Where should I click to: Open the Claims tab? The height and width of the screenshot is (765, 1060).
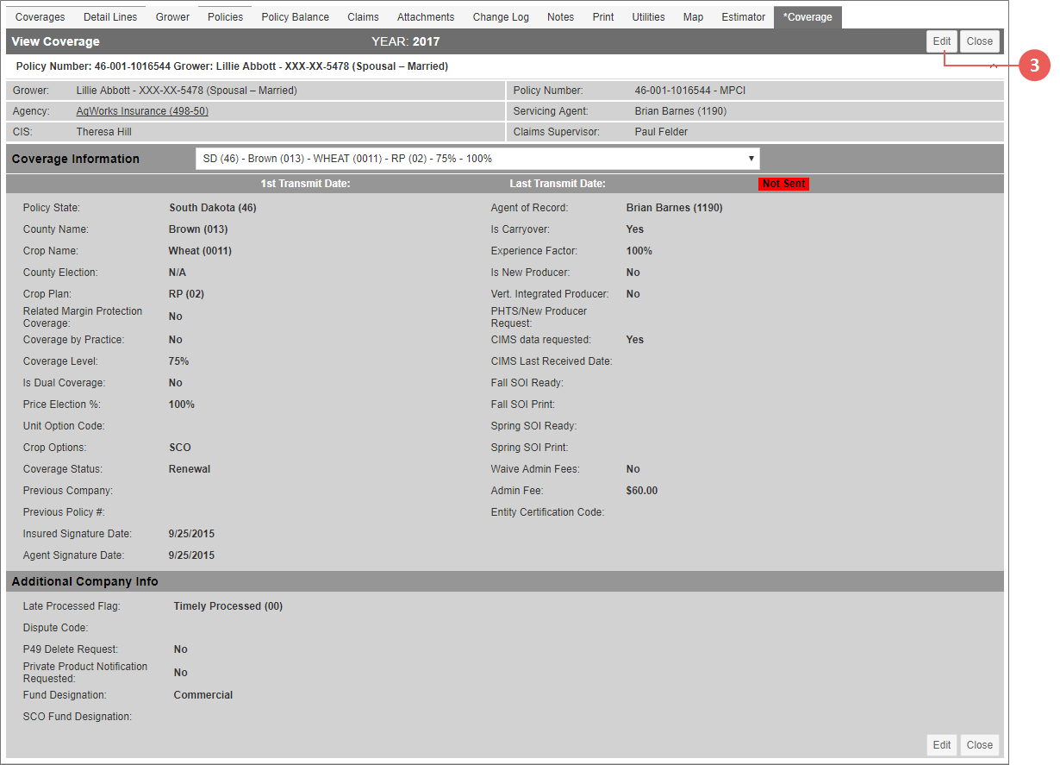click(x=363, y=17)
